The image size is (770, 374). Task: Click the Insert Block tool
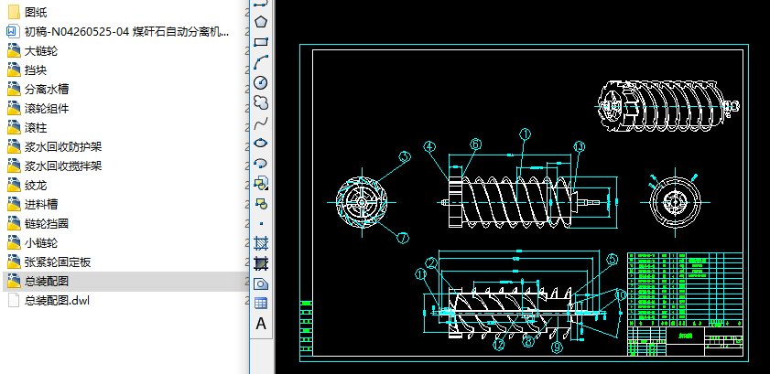click(261, 183)
